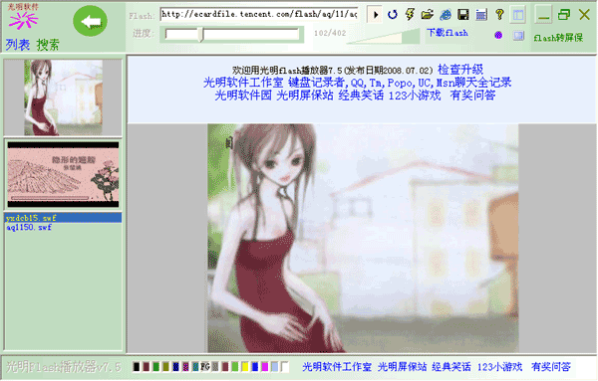Click the lightning bolt flash icon
598x381 pixels.
(410, 15)
